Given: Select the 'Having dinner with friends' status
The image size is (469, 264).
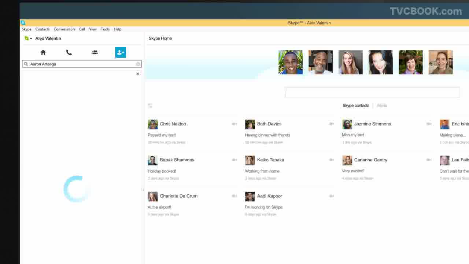Looking at the screenshot, I should (x=267, y=135).
